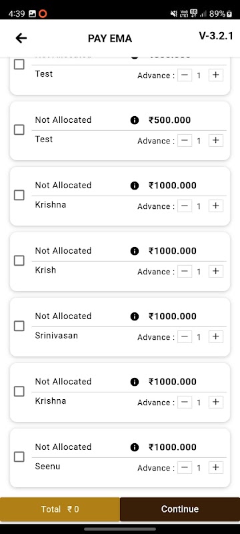View info for the Srinivasan entry
The width and height of the screenshot is (240, 534).
135,316
